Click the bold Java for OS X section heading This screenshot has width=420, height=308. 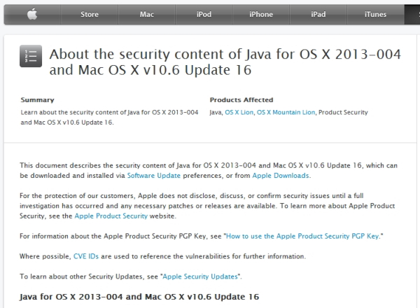(x=139, y=297)
